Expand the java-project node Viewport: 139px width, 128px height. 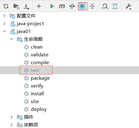click(x=4, y=24)
